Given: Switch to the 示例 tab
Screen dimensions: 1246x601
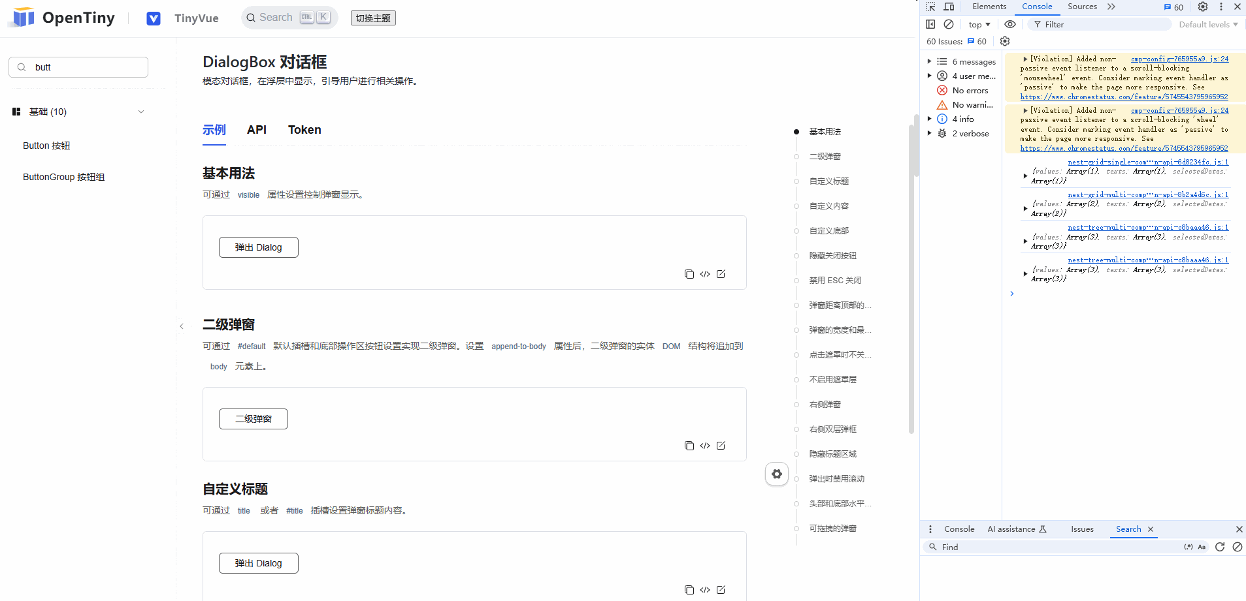Looking at the screenshot, I should (214, 130).
